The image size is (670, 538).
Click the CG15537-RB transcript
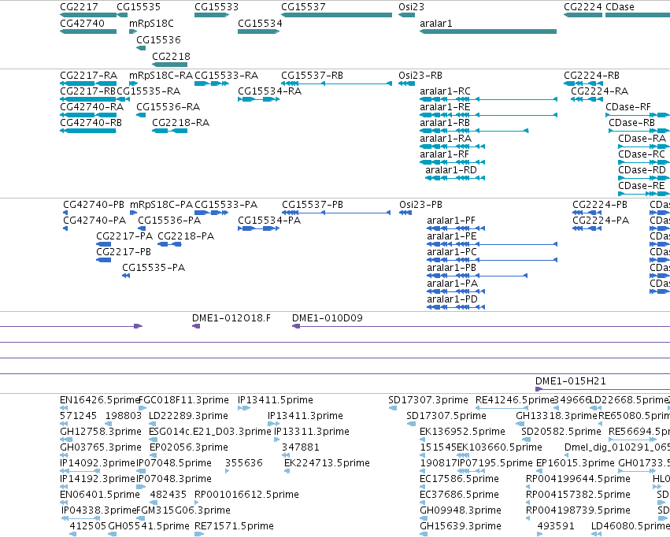pyautogui.click(x=336, y=83)
